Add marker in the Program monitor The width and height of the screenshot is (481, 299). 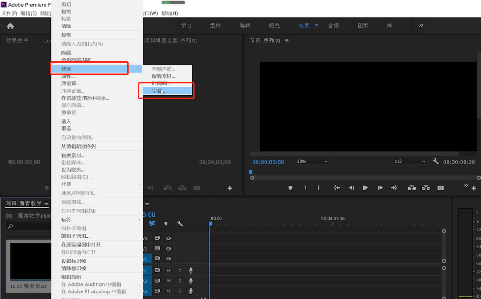[290, 188]
